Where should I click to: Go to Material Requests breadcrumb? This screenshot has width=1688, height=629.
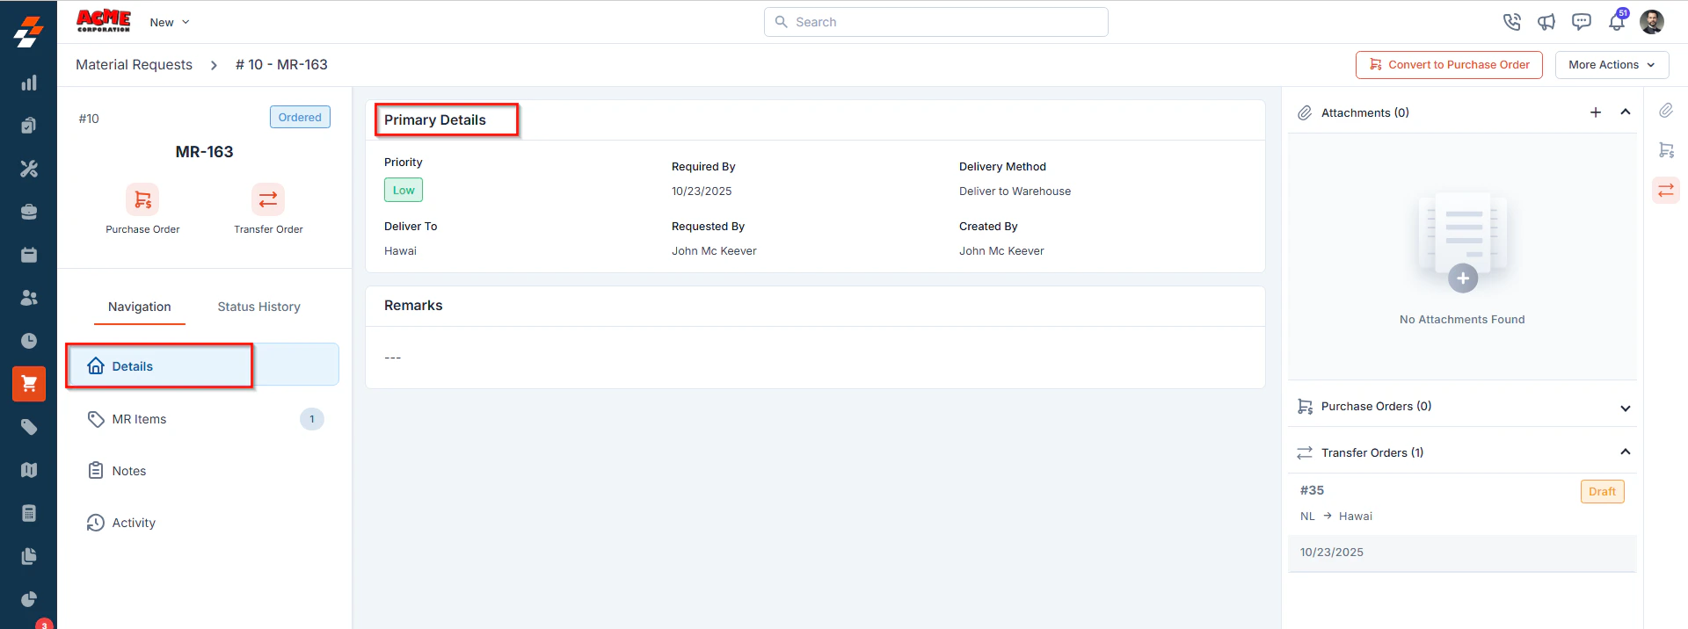(134, 65)
